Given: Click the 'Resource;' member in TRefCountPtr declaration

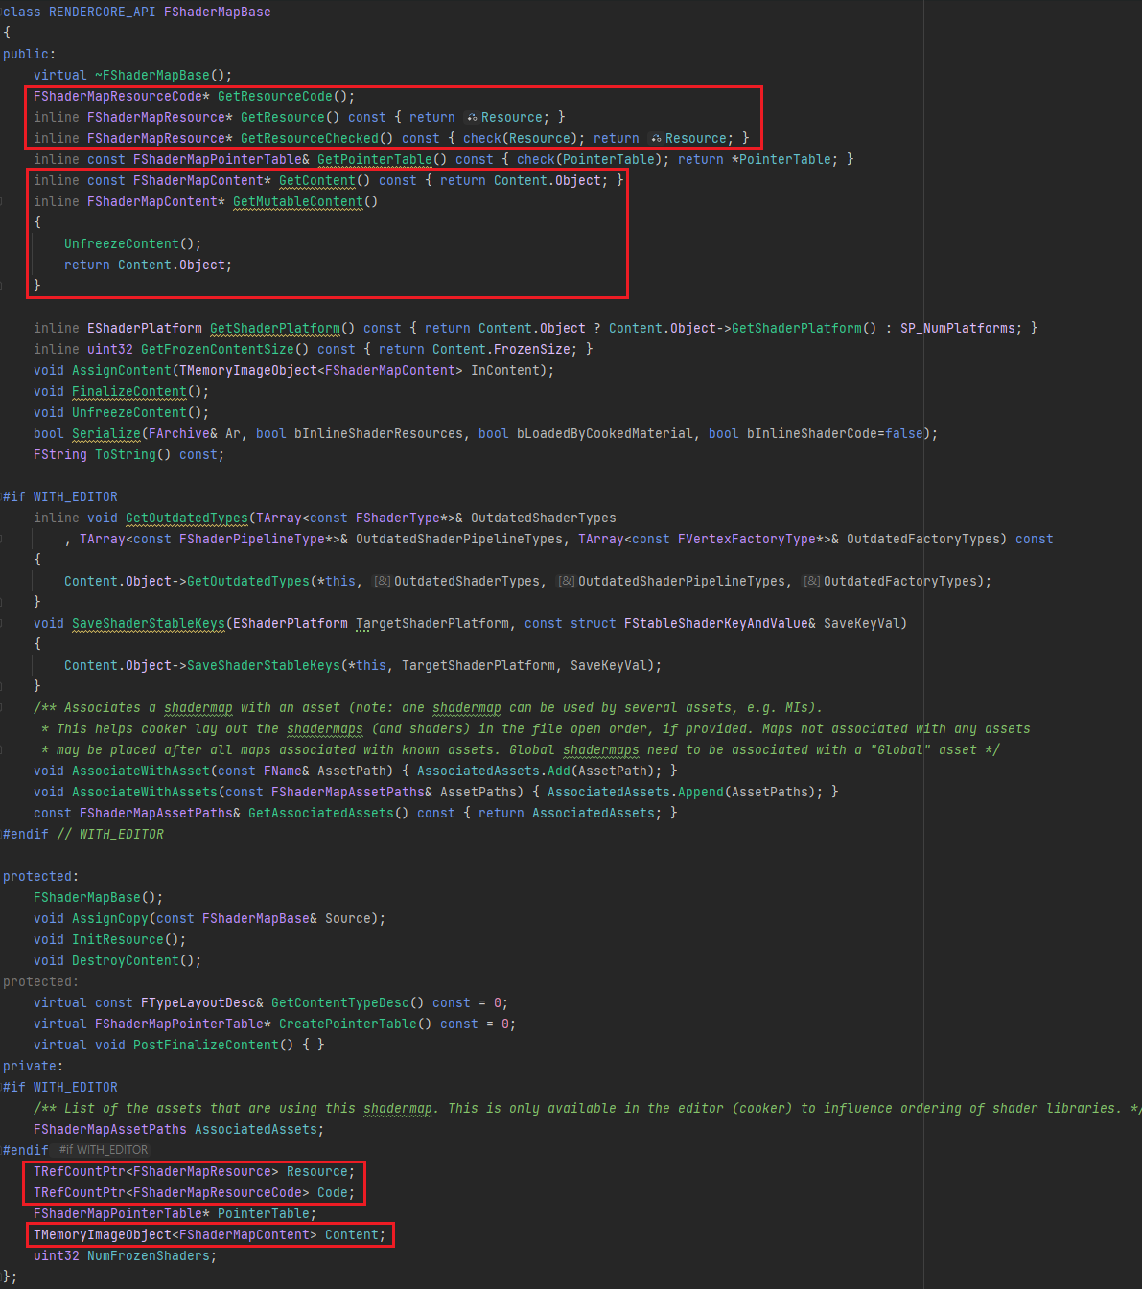Looking at the screenshot, I should [x=321, y=1171].
